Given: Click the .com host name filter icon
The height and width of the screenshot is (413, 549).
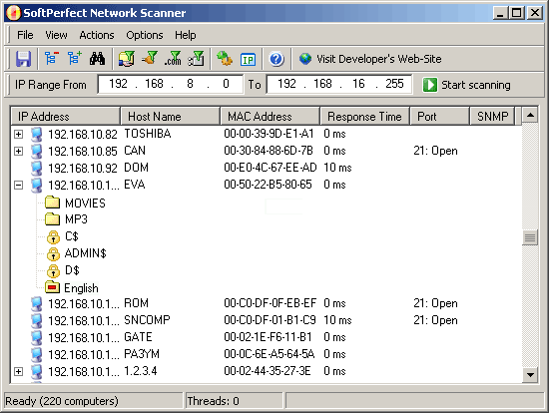Looking at the screenshot, I should coord(173,59).
